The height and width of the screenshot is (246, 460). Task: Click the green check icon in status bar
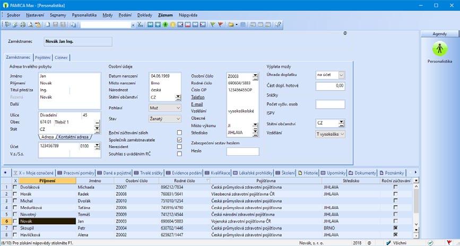(x=430, y=243)
